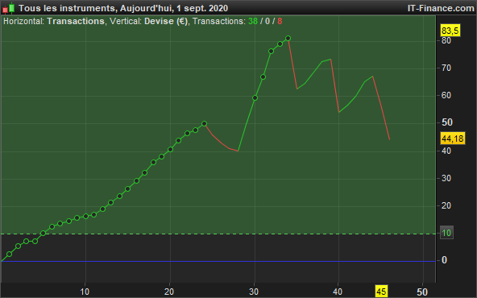Click the candlestick icon in title bar
Screen dimensions: 477x298
tap(9, 8)
